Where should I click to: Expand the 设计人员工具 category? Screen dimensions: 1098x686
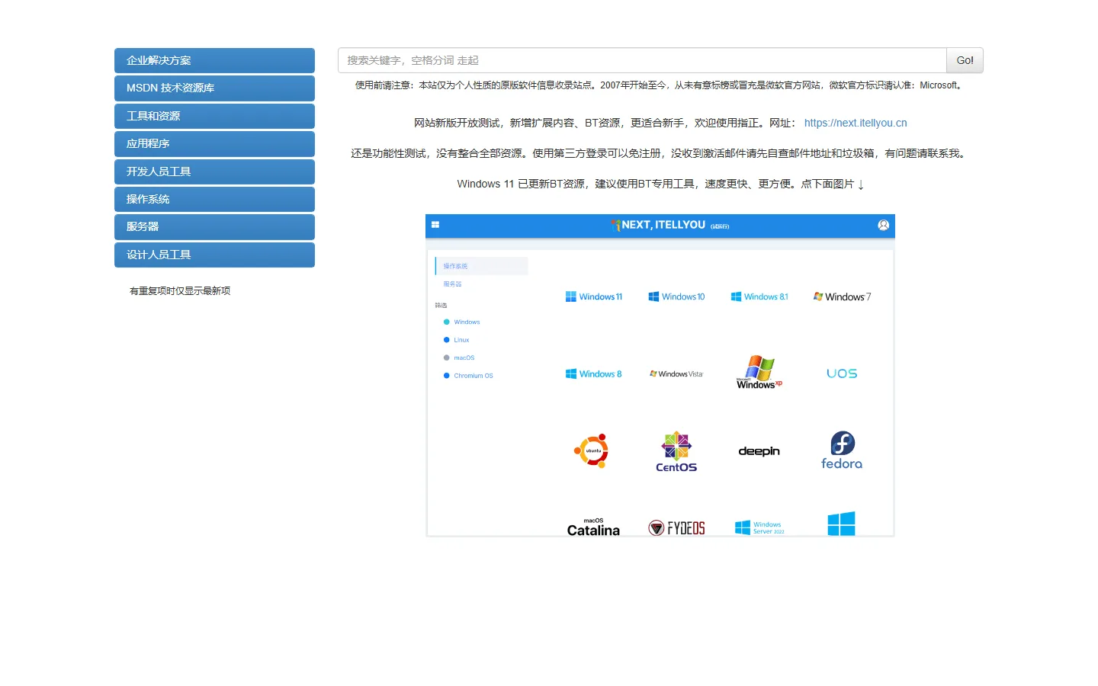click(x=214, y=255)
